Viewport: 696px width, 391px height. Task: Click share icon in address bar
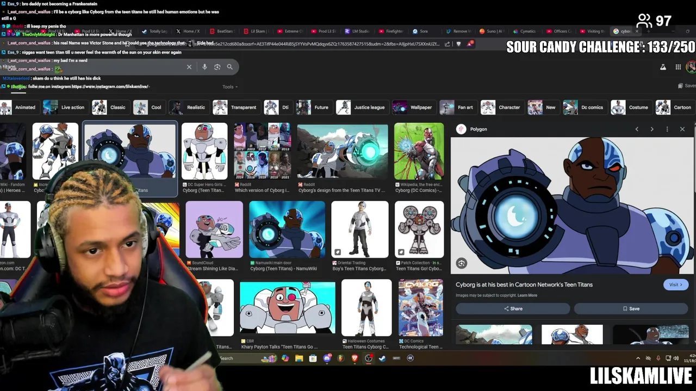click(x=447, y=44)
